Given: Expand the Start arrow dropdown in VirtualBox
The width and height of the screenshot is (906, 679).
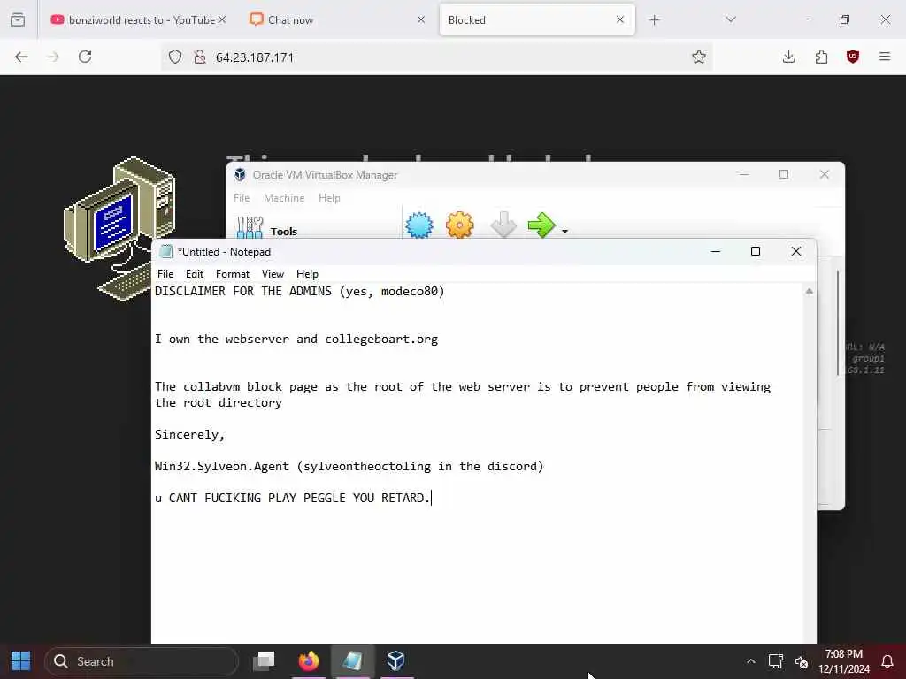Looking at the screenshot, I should point(564,232).
